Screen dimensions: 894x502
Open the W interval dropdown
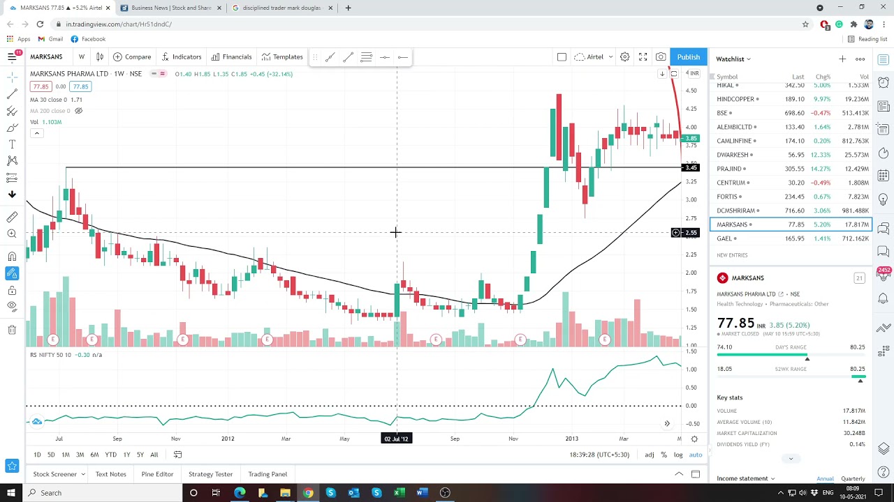point(82,56)
